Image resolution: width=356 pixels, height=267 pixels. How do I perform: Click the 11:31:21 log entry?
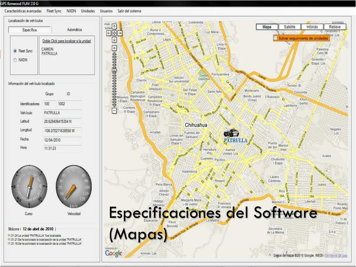(x=45, y=240)
